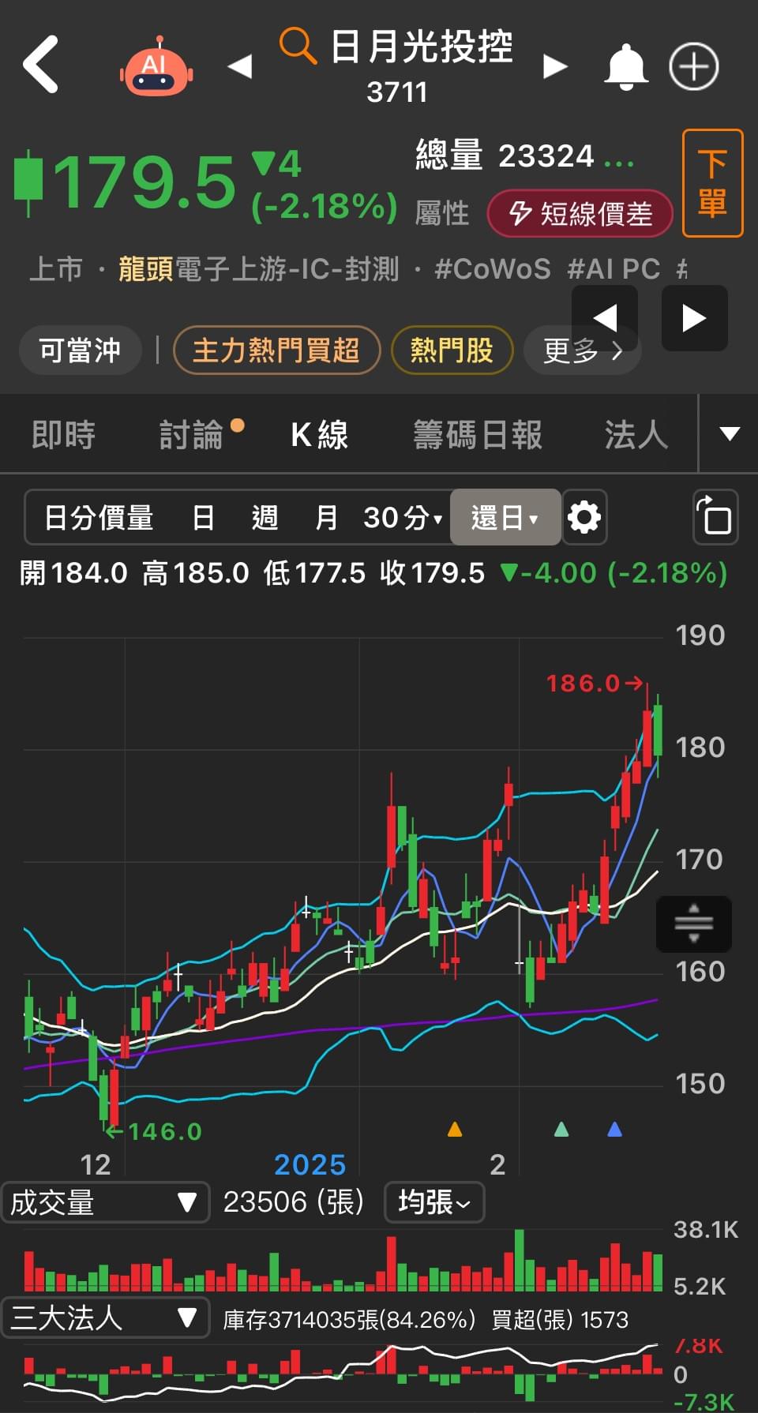Tap the back arrow icon
The width and height of the screenshot is (758, 1413).
pyautogui.click(x=40, y=65)
